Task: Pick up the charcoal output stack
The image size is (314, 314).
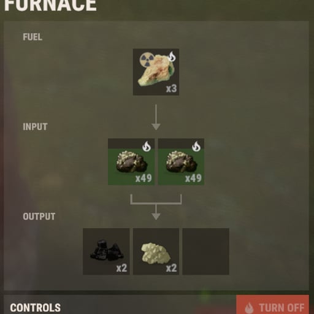Action: 106,251
